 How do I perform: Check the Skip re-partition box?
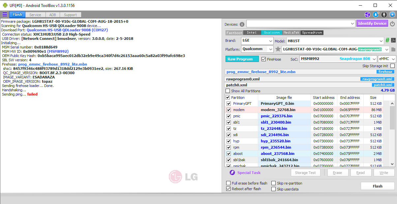274,183
